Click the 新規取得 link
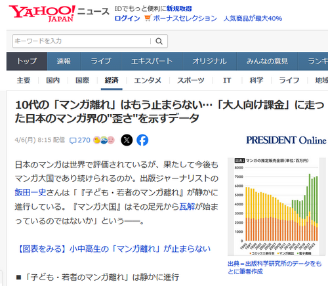This screenshot has height=286, width=328. tap(179, 9)
